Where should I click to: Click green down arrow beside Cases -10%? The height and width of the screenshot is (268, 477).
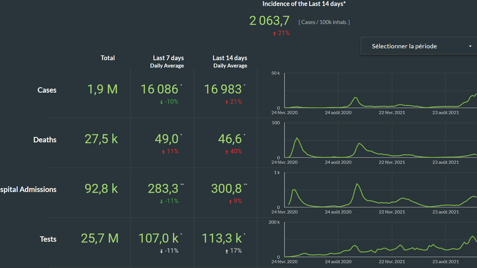click(161, 102)
